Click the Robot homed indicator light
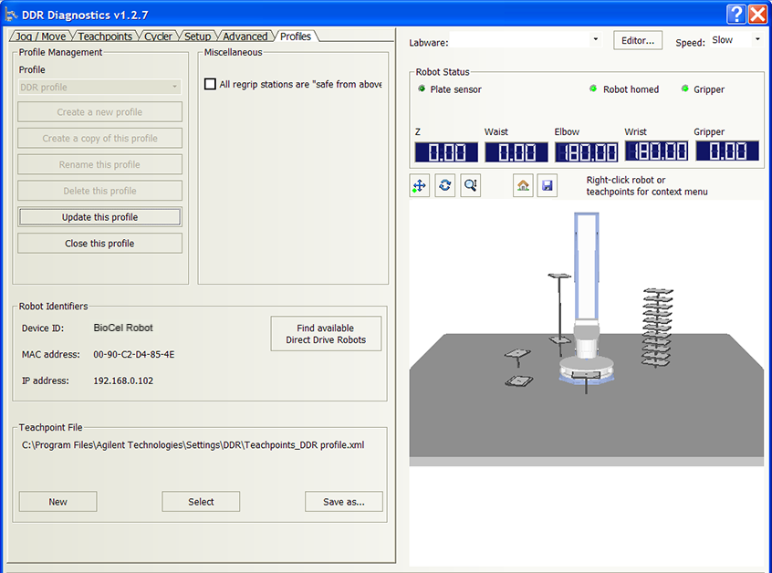This screenshot has height=573, width=772. point(593,89)
